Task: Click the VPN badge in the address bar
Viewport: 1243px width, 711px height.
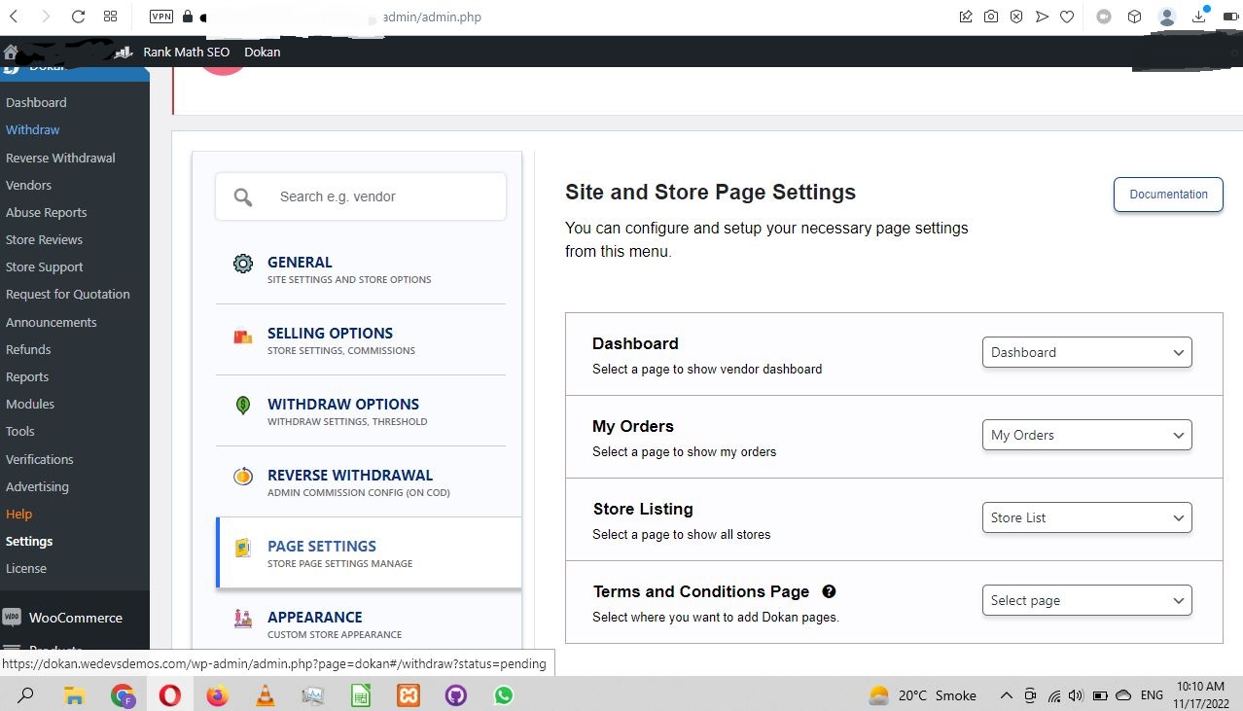Action: click(x=160, y=17)
